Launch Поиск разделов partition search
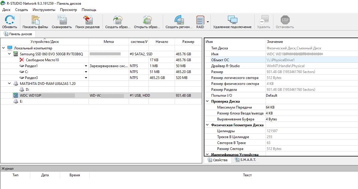 point(88,20)
